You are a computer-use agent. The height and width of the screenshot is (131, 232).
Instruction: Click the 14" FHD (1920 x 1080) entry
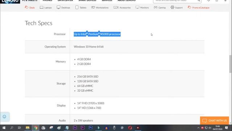[x=91, y=103]
